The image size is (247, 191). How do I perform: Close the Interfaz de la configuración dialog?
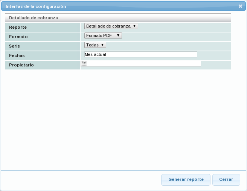[240, 6]
